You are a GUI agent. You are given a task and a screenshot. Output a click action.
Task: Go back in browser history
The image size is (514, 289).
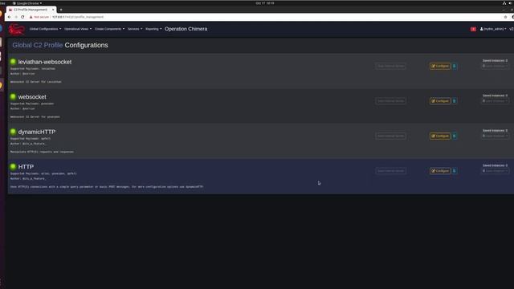click(x=9, y=17)
